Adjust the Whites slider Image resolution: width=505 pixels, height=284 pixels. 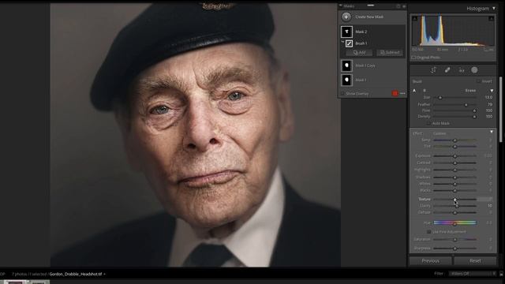point(454,184)
